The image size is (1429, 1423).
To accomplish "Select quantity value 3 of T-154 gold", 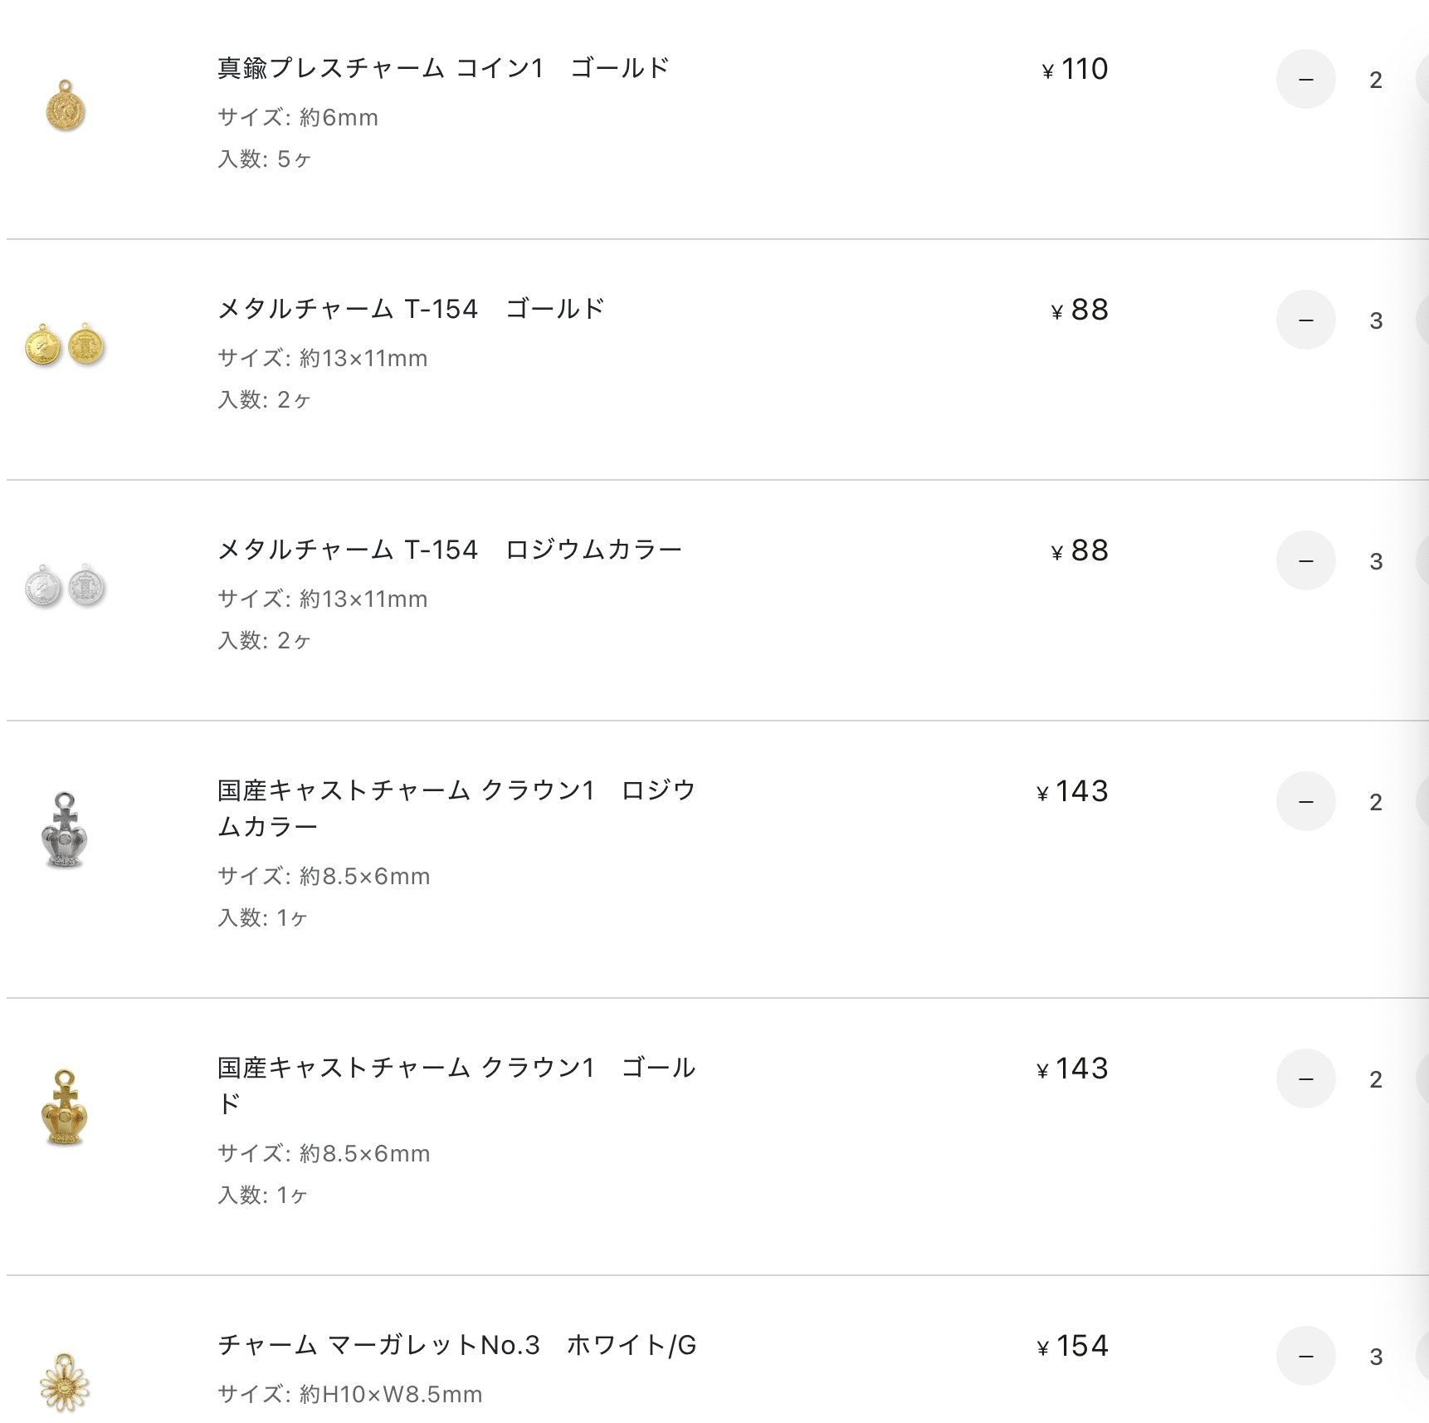I will point(1376,321).
